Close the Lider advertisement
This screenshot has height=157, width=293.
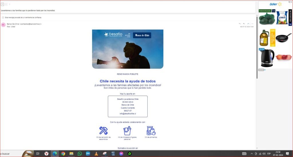click(291, 2)
